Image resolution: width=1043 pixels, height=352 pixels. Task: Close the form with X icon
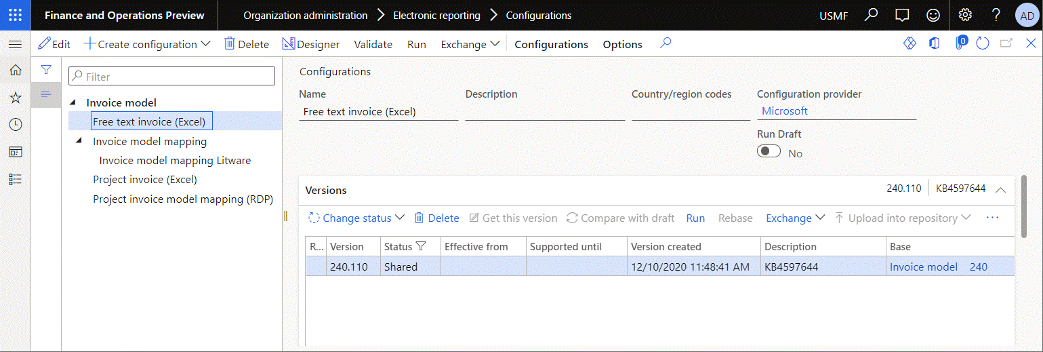point(1031,43)
